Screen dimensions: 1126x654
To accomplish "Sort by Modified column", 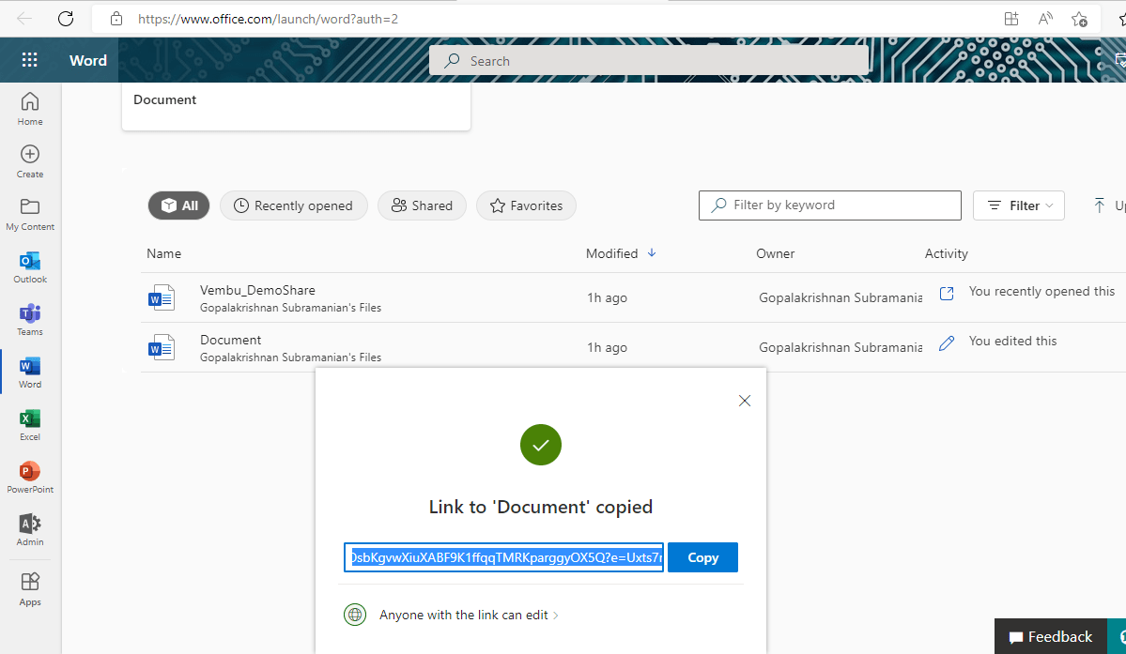I will tap(621, 253).
